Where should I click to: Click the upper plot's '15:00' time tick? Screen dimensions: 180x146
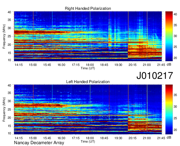click(x=33, y=65)
